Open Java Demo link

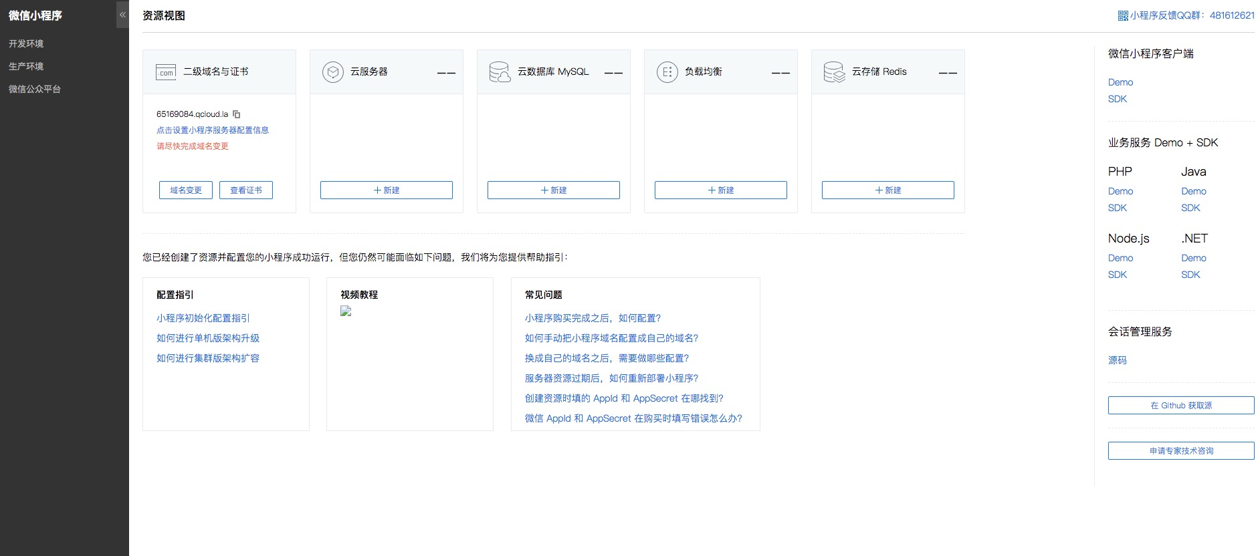[x=1194, y=191]
